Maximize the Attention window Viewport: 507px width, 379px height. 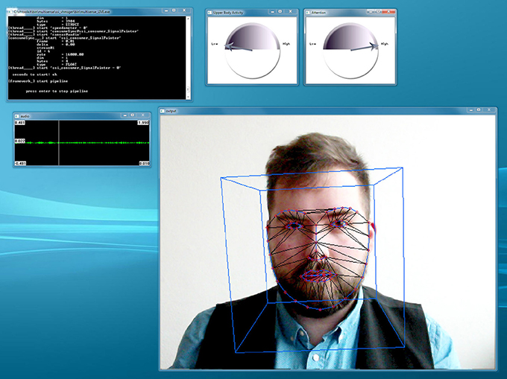click(378, 12)
